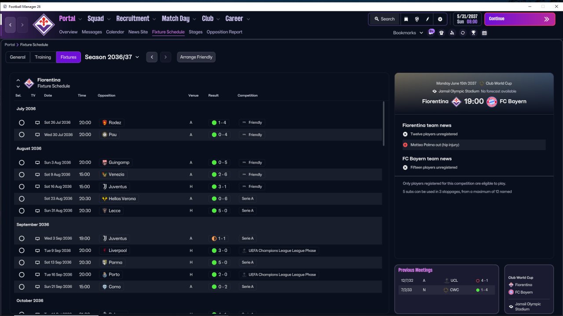Switch to the Stages tab
Screen dimensions: 563x316
coord(196,32)
